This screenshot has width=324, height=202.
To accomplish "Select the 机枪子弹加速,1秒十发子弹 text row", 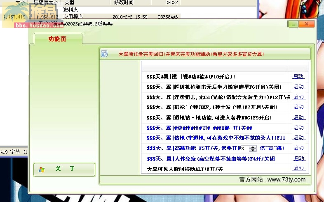I will pyautogui.click(x=212, y=107).
